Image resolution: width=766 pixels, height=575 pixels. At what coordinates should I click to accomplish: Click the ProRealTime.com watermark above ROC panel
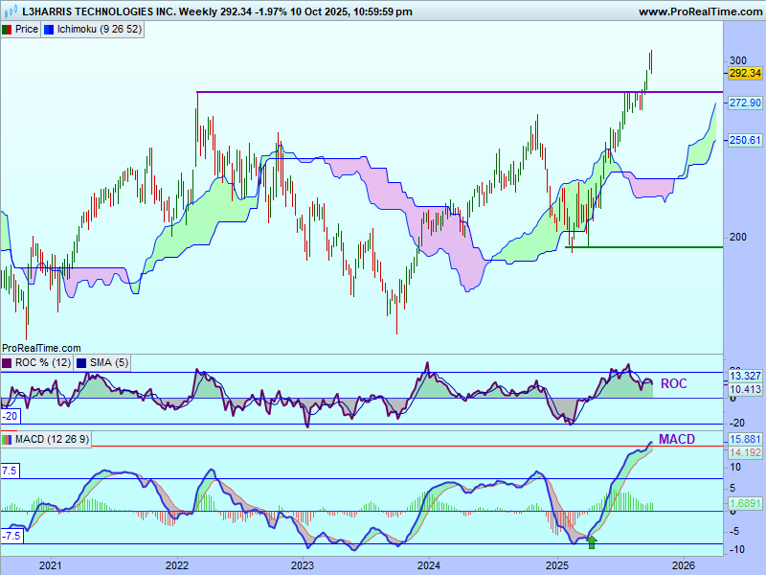click(41, 348)
